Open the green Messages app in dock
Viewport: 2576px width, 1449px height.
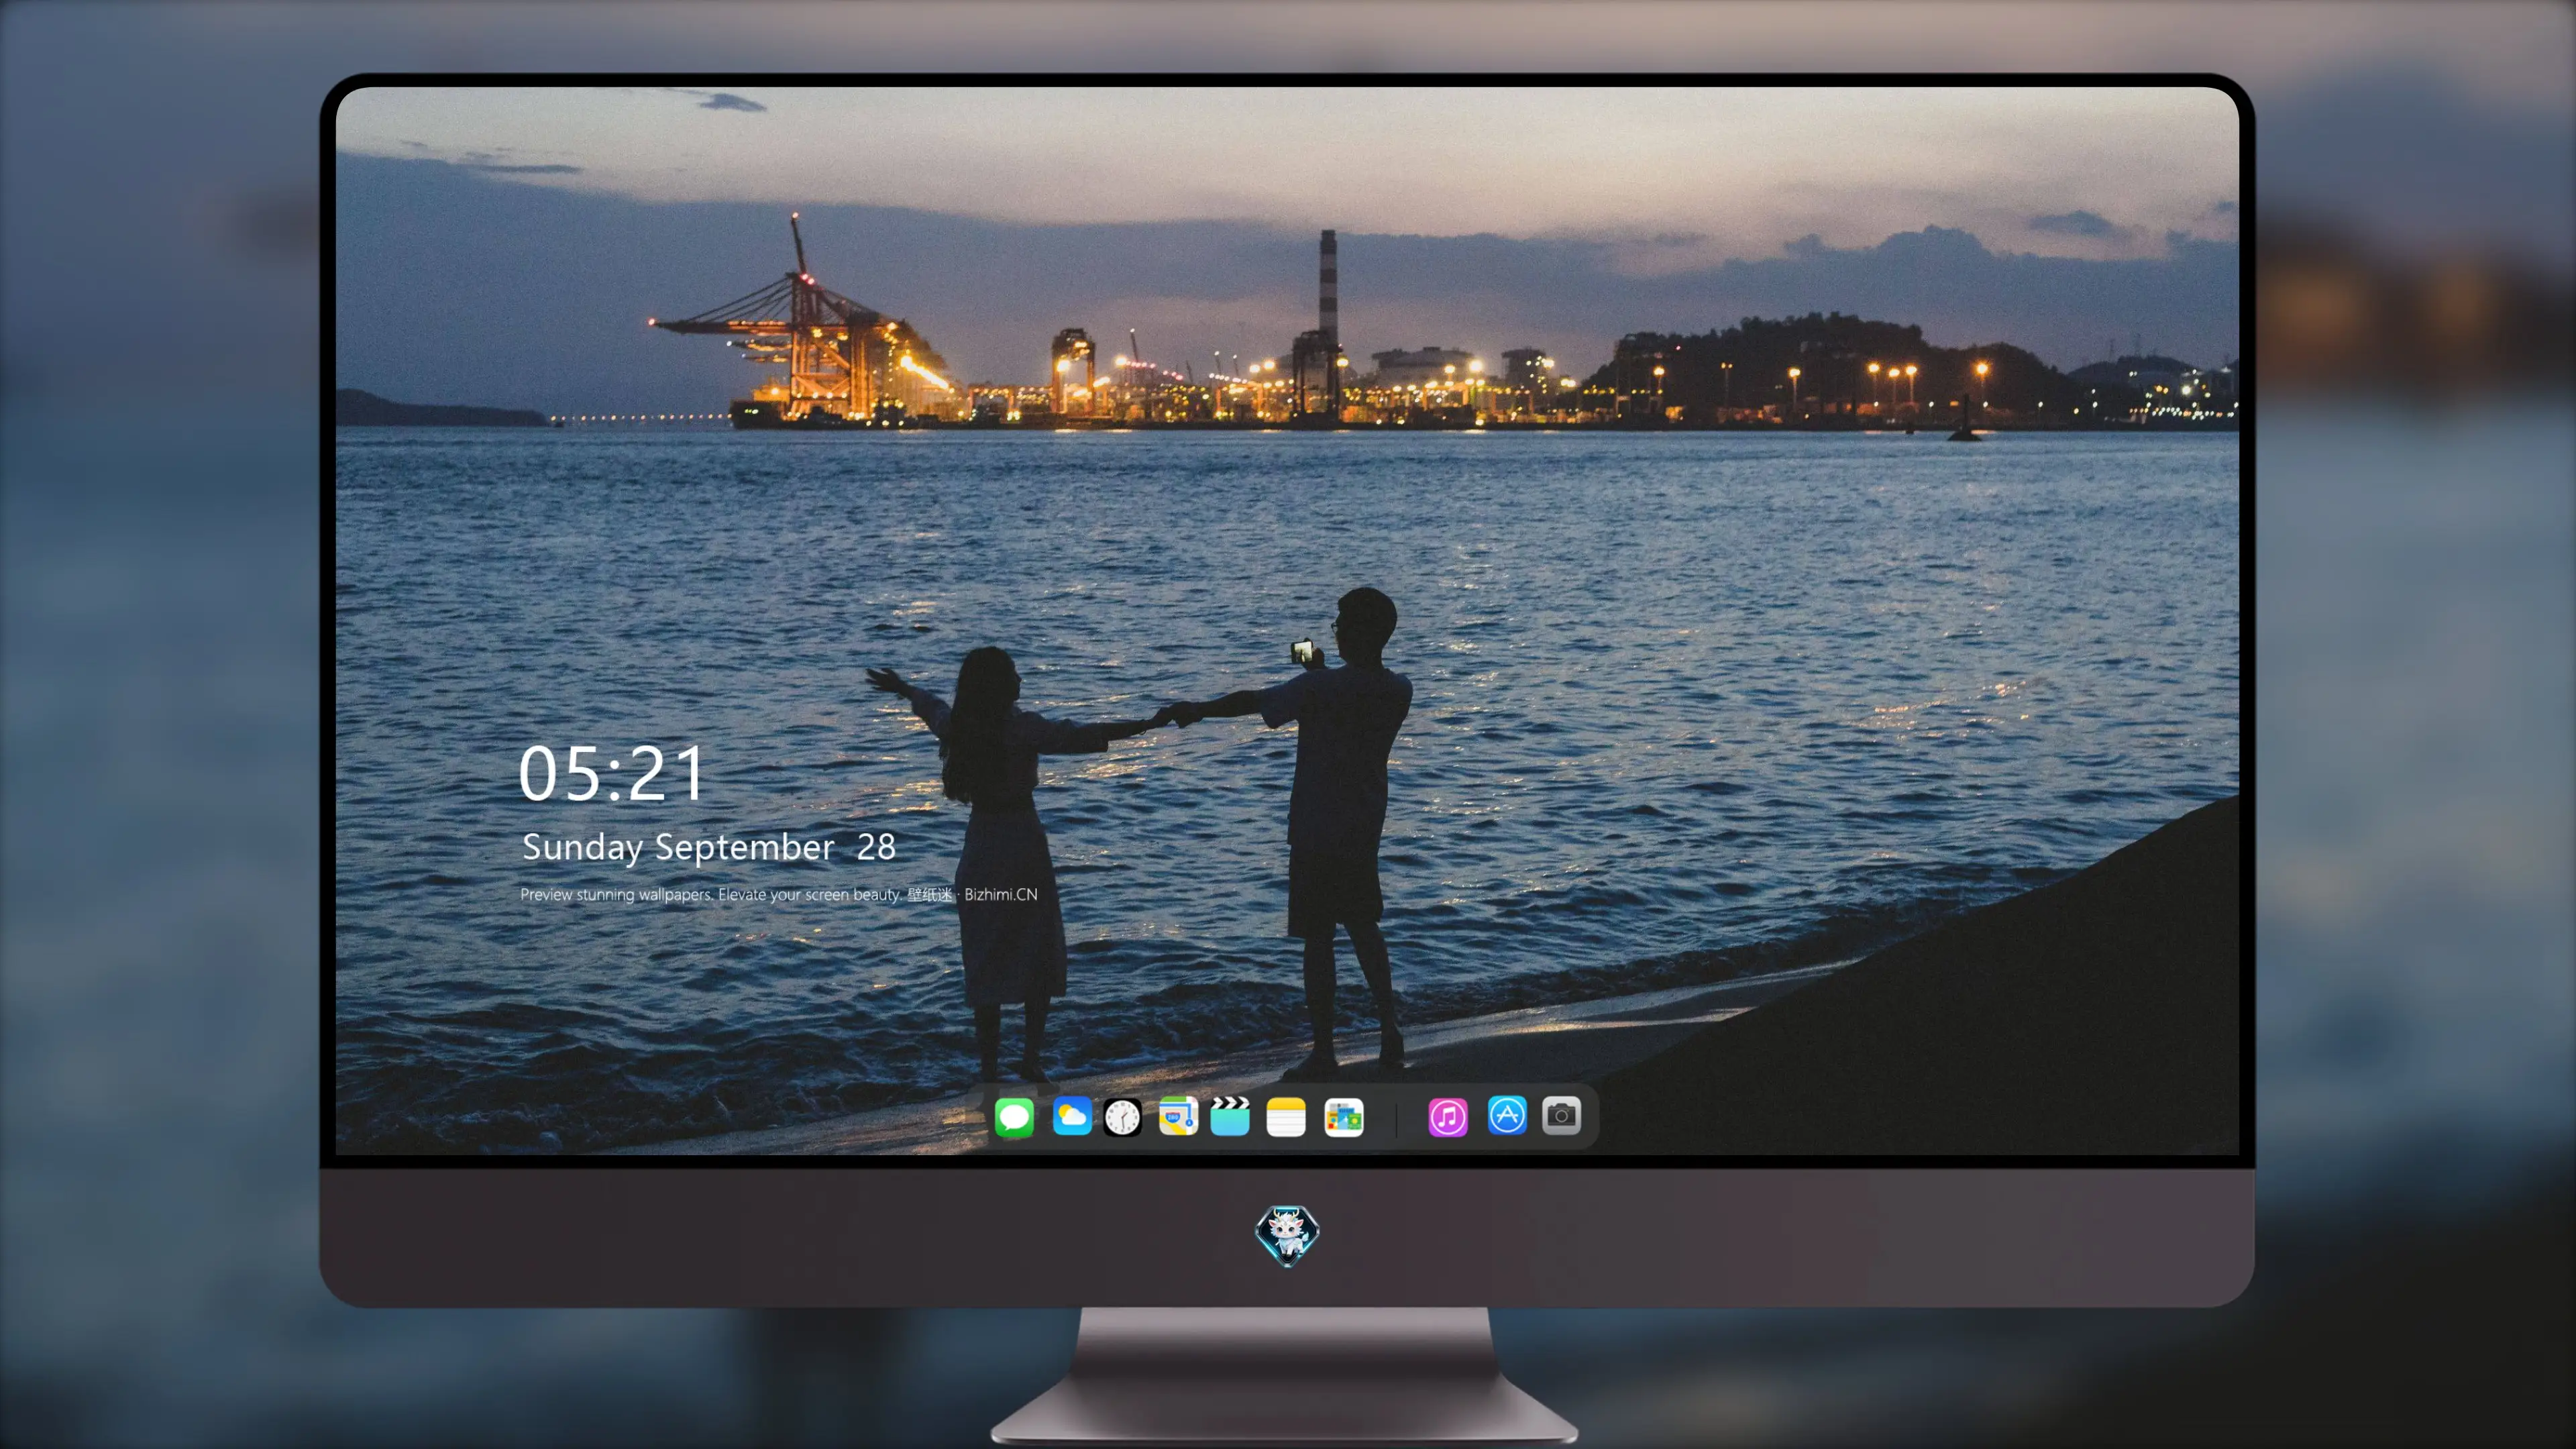click(1014, 1117)
